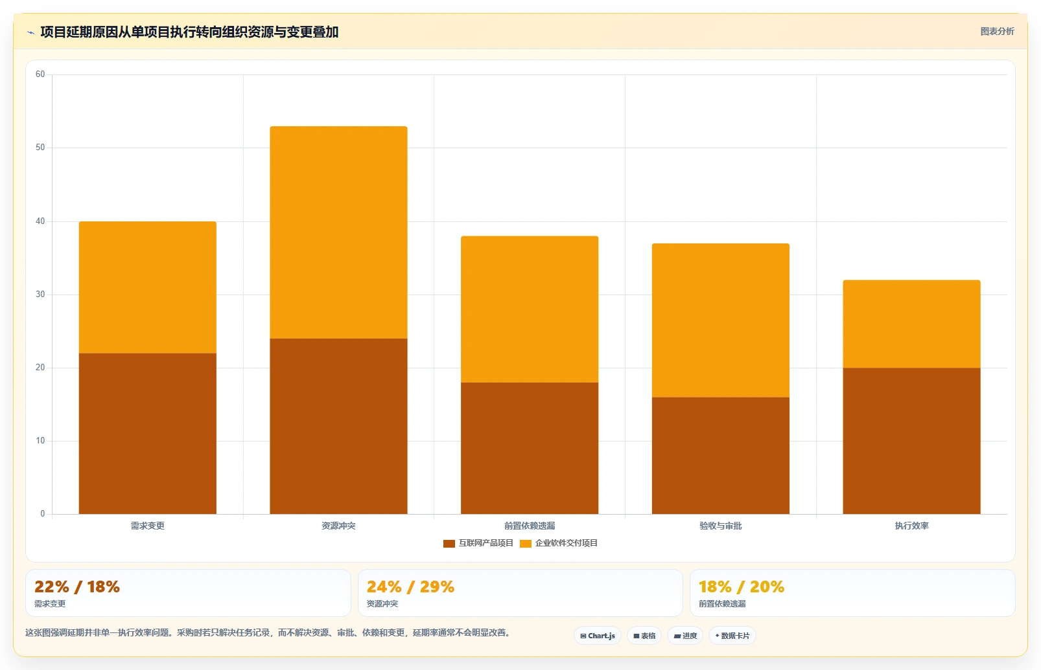Click the 18% / 20% 前置依赖遗漏 card

[852, 593]
